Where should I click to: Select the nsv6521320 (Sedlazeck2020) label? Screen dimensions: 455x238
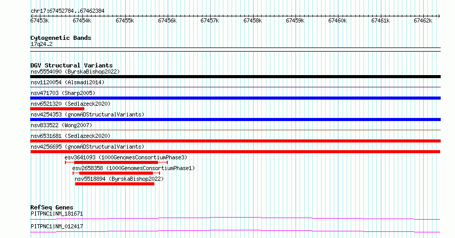(71, 104)
